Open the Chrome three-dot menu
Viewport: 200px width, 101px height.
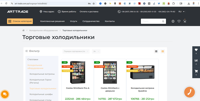(198, 4)
